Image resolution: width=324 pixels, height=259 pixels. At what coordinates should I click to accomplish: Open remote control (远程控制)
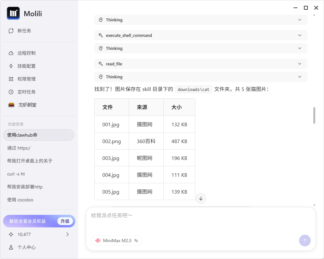pyautogui.click(x=26, y=53)
